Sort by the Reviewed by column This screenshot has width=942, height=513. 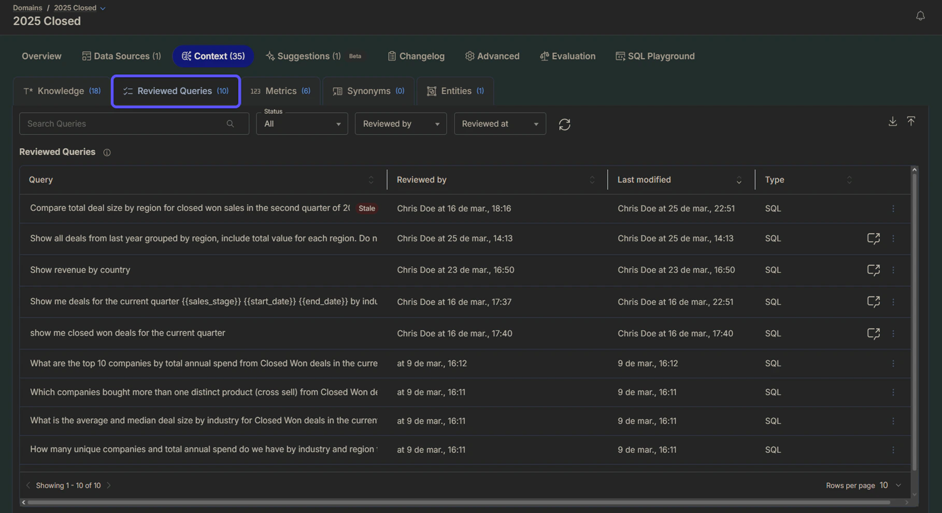coord(592,180)
